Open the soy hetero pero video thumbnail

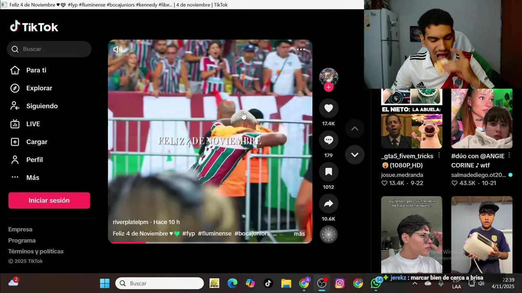coord(411,234)
